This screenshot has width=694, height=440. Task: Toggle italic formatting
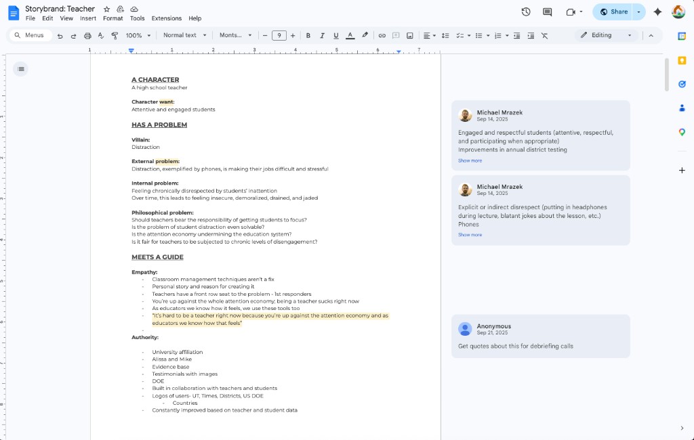322,35
